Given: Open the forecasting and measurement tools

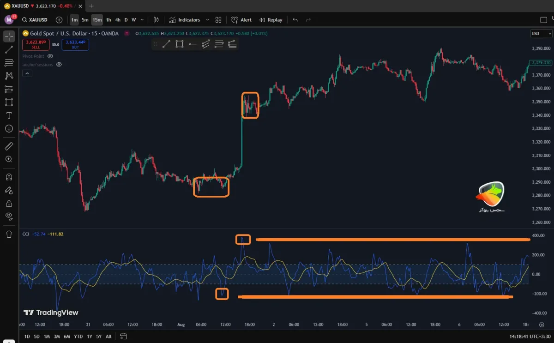Looking at the screenshot, I should click(9, 89).
